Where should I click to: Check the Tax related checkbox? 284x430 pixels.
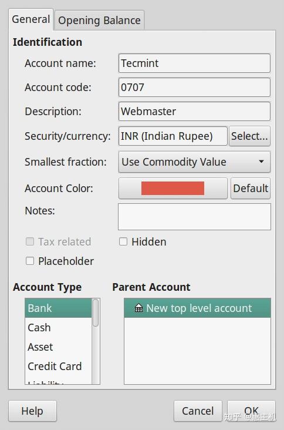[x=30, y=241]
